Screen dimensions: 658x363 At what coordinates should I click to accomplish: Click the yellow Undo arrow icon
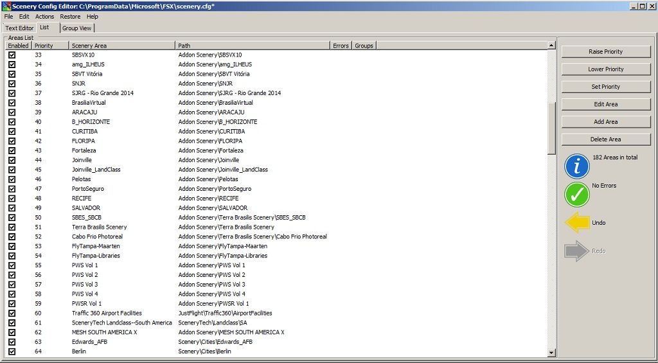[578, 222]
